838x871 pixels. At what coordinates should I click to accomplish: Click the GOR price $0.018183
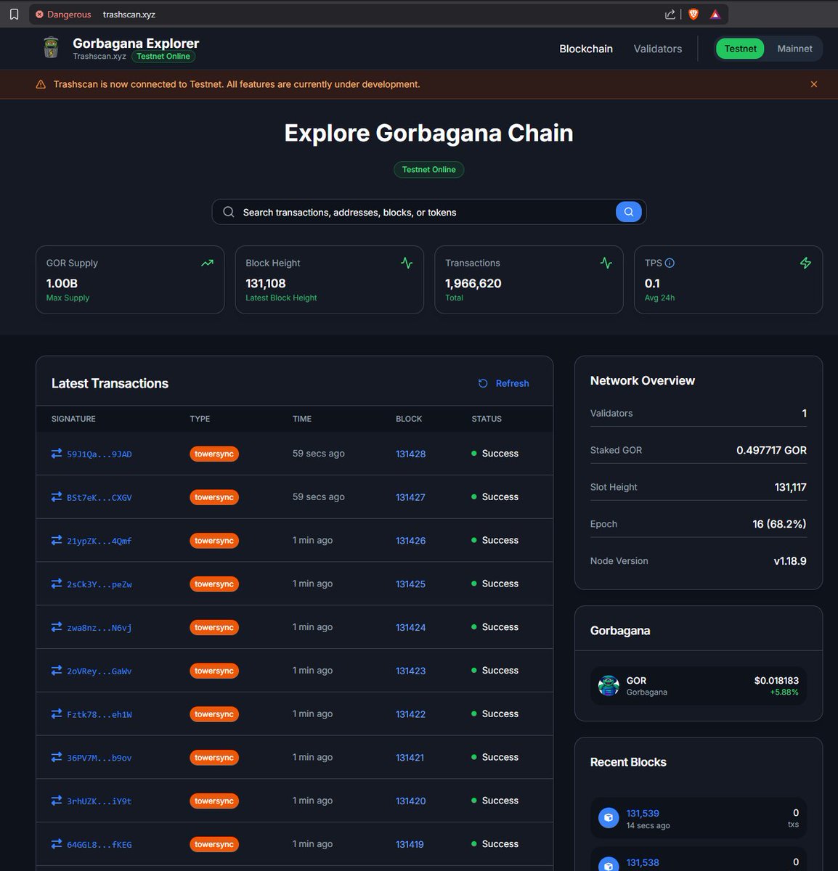click(776, 680)
